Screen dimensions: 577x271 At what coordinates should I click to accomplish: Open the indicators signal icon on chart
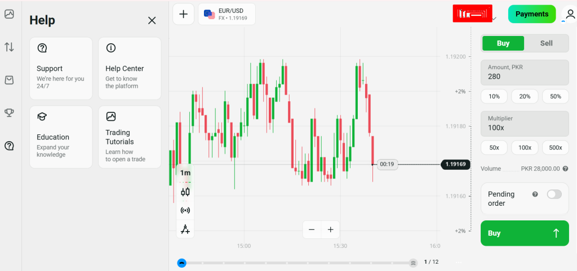coord(185,210)
